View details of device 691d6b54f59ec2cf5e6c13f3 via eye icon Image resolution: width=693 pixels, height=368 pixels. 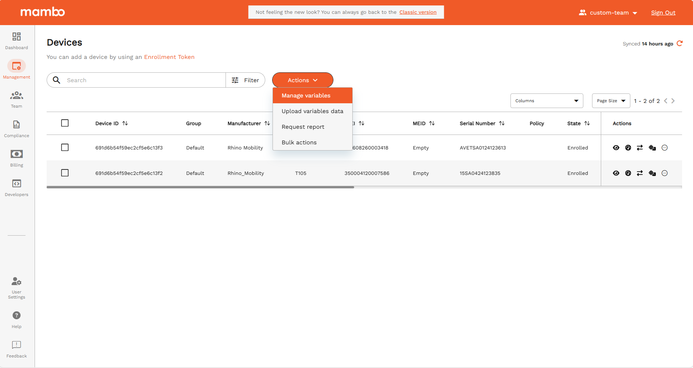click(616, 148)
